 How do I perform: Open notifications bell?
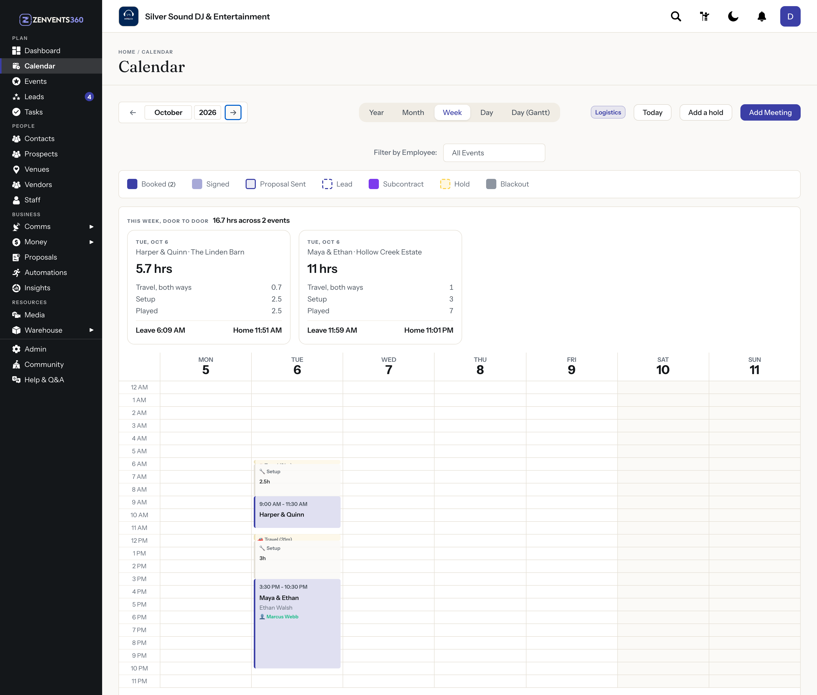[762, 16]
